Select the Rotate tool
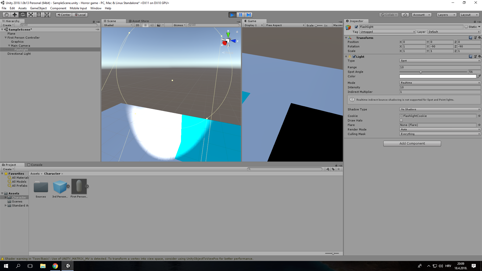 tap(23, 15)
